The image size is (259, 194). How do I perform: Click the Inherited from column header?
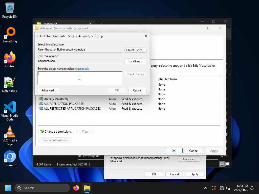pos(167,79)
